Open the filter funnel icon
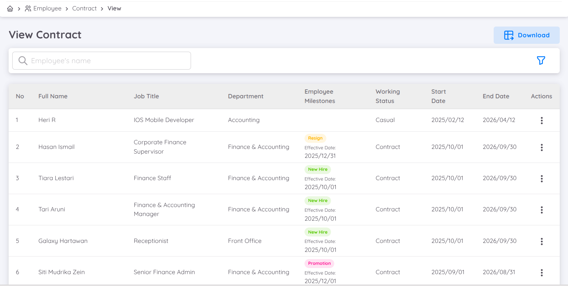568x286 pixels. (541, 60)
